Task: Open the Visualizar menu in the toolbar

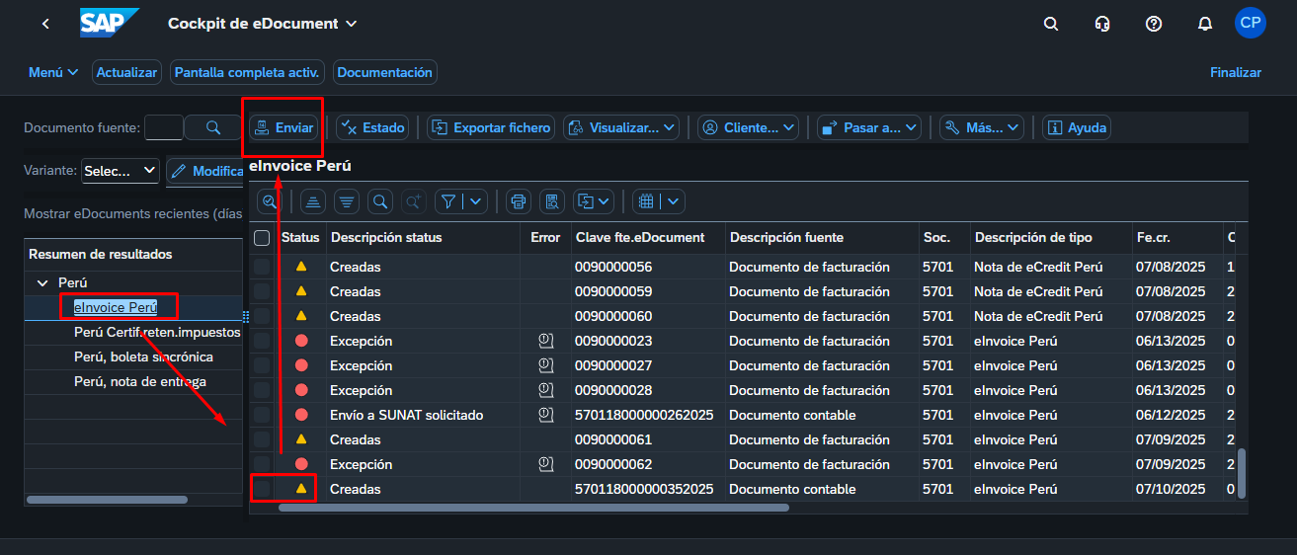Action: [x=621, y=127]
